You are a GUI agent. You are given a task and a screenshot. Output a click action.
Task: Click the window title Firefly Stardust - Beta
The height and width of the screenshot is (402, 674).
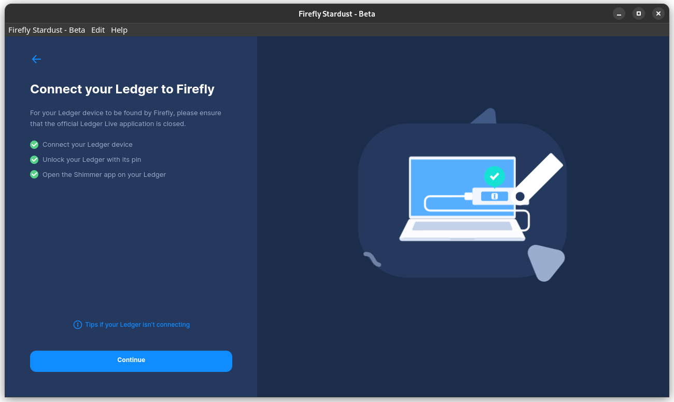pos(336,13)
